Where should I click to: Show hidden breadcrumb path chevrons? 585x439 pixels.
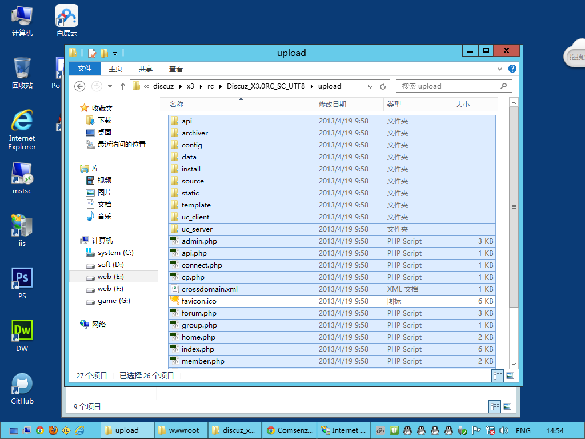pyautogui.click(x=146, y=86)
